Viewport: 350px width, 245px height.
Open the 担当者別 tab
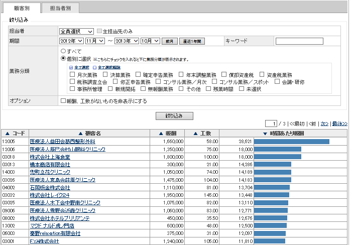point(60,8)
